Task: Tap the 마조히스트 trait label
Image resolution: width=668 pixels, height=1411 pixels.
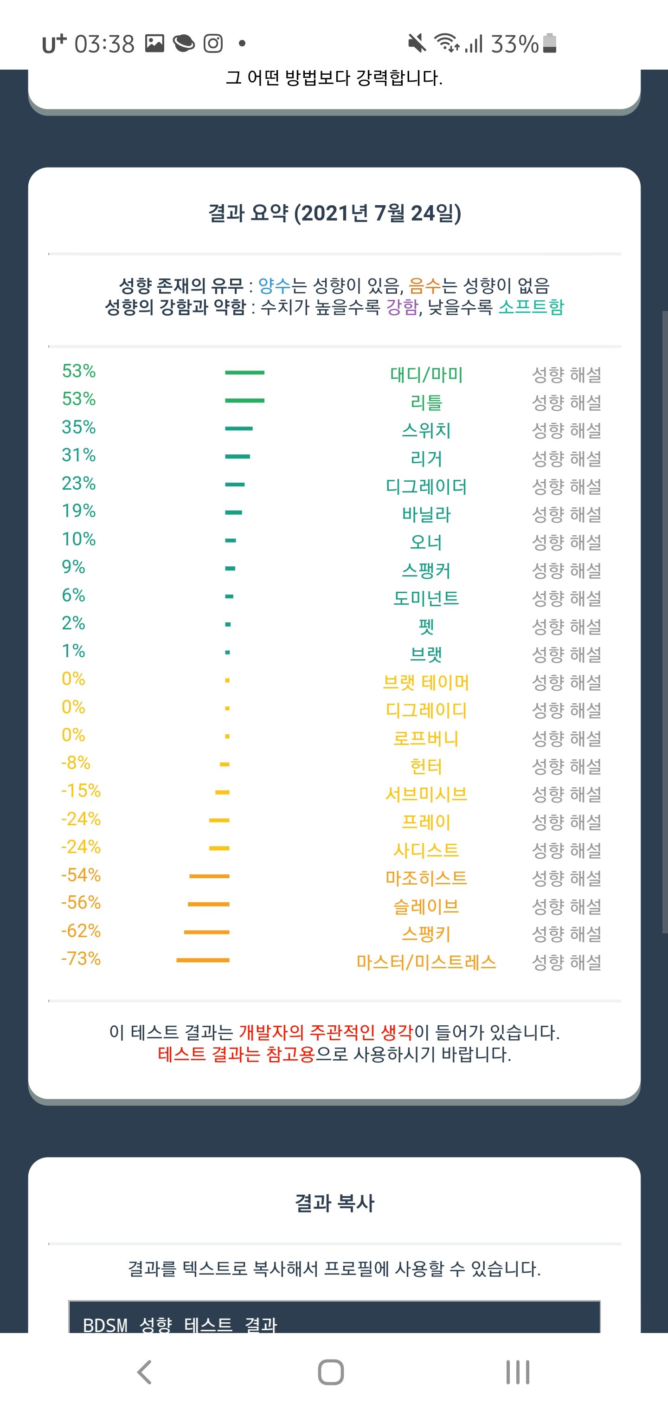Action: pyautogui.click(x=426, y=878)
